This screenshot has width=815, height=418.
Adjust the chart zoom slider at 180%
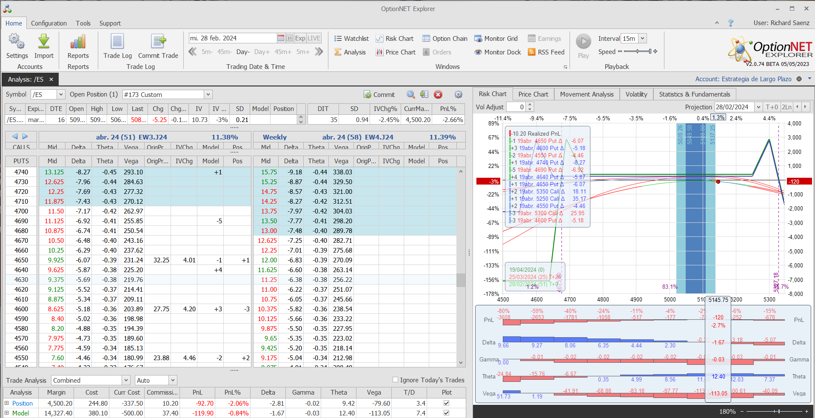(775, 411)
